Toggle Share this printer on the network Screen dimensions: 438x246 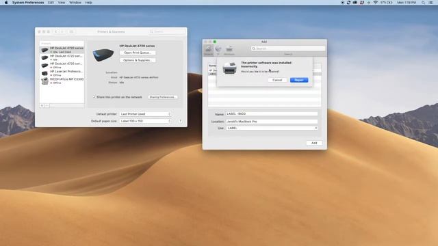(94, 97)
